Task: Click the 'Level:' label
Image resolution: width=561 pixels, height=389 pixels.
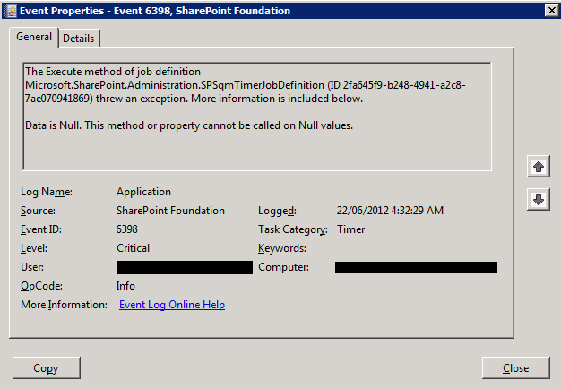Action: 34,248
